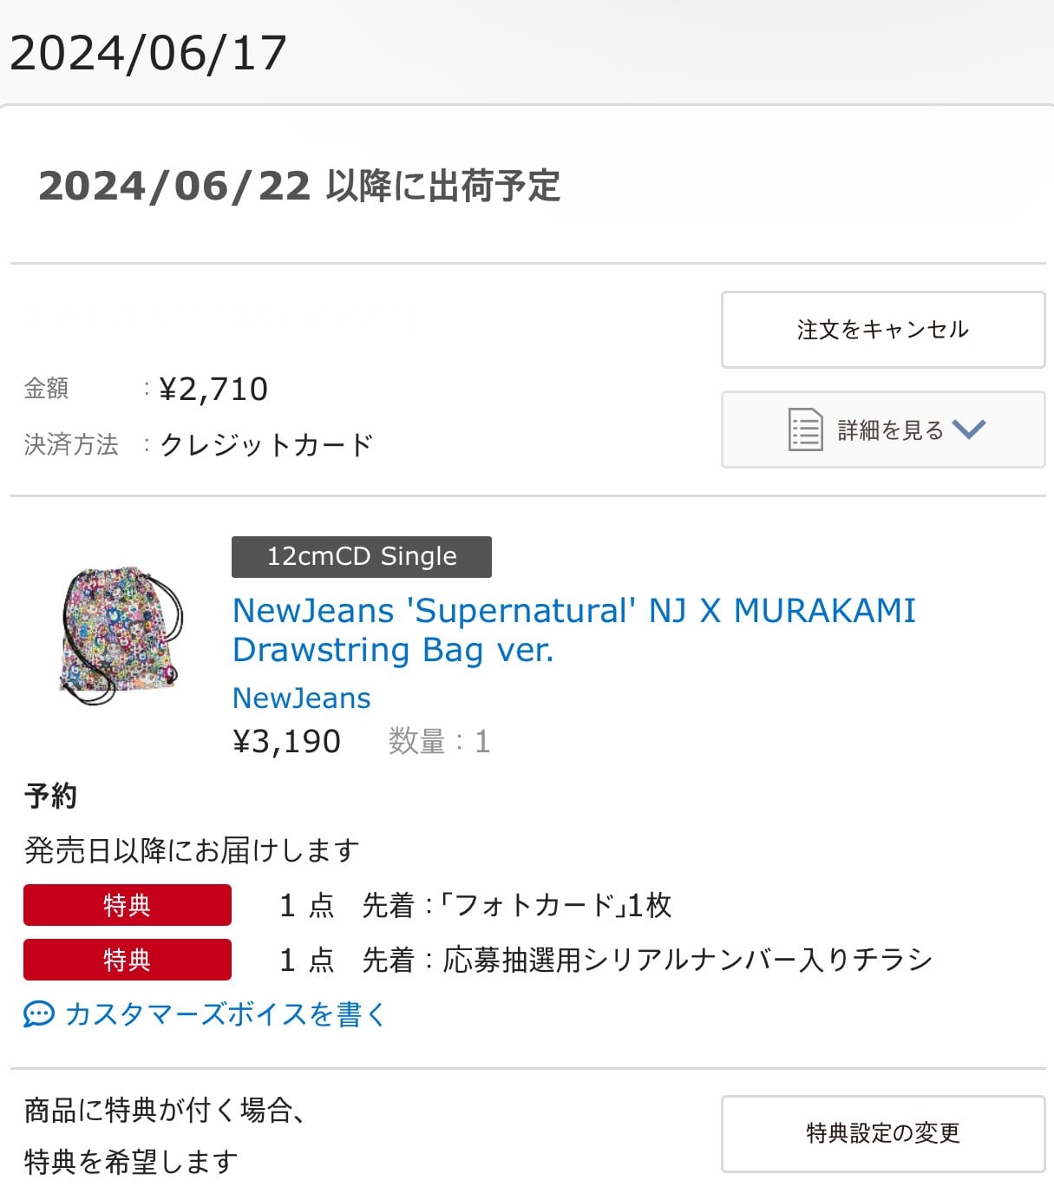Click the 2024/06/22 以降に出荷予定 shipping heading

(x=299, y=186)
